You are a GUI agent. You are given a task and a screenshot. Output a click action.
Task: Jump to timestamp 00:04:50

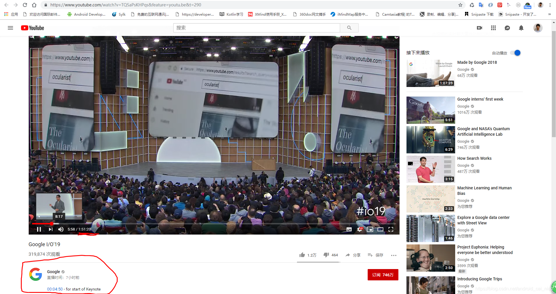pos(55,289)
